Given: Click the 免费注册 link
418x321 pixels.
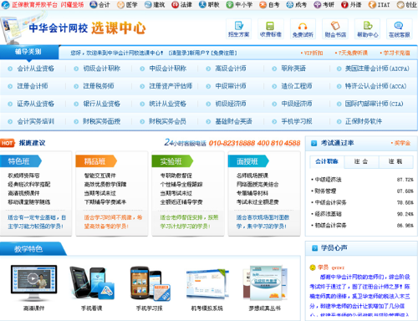Looking at the screenshot, I should (224, 53).
